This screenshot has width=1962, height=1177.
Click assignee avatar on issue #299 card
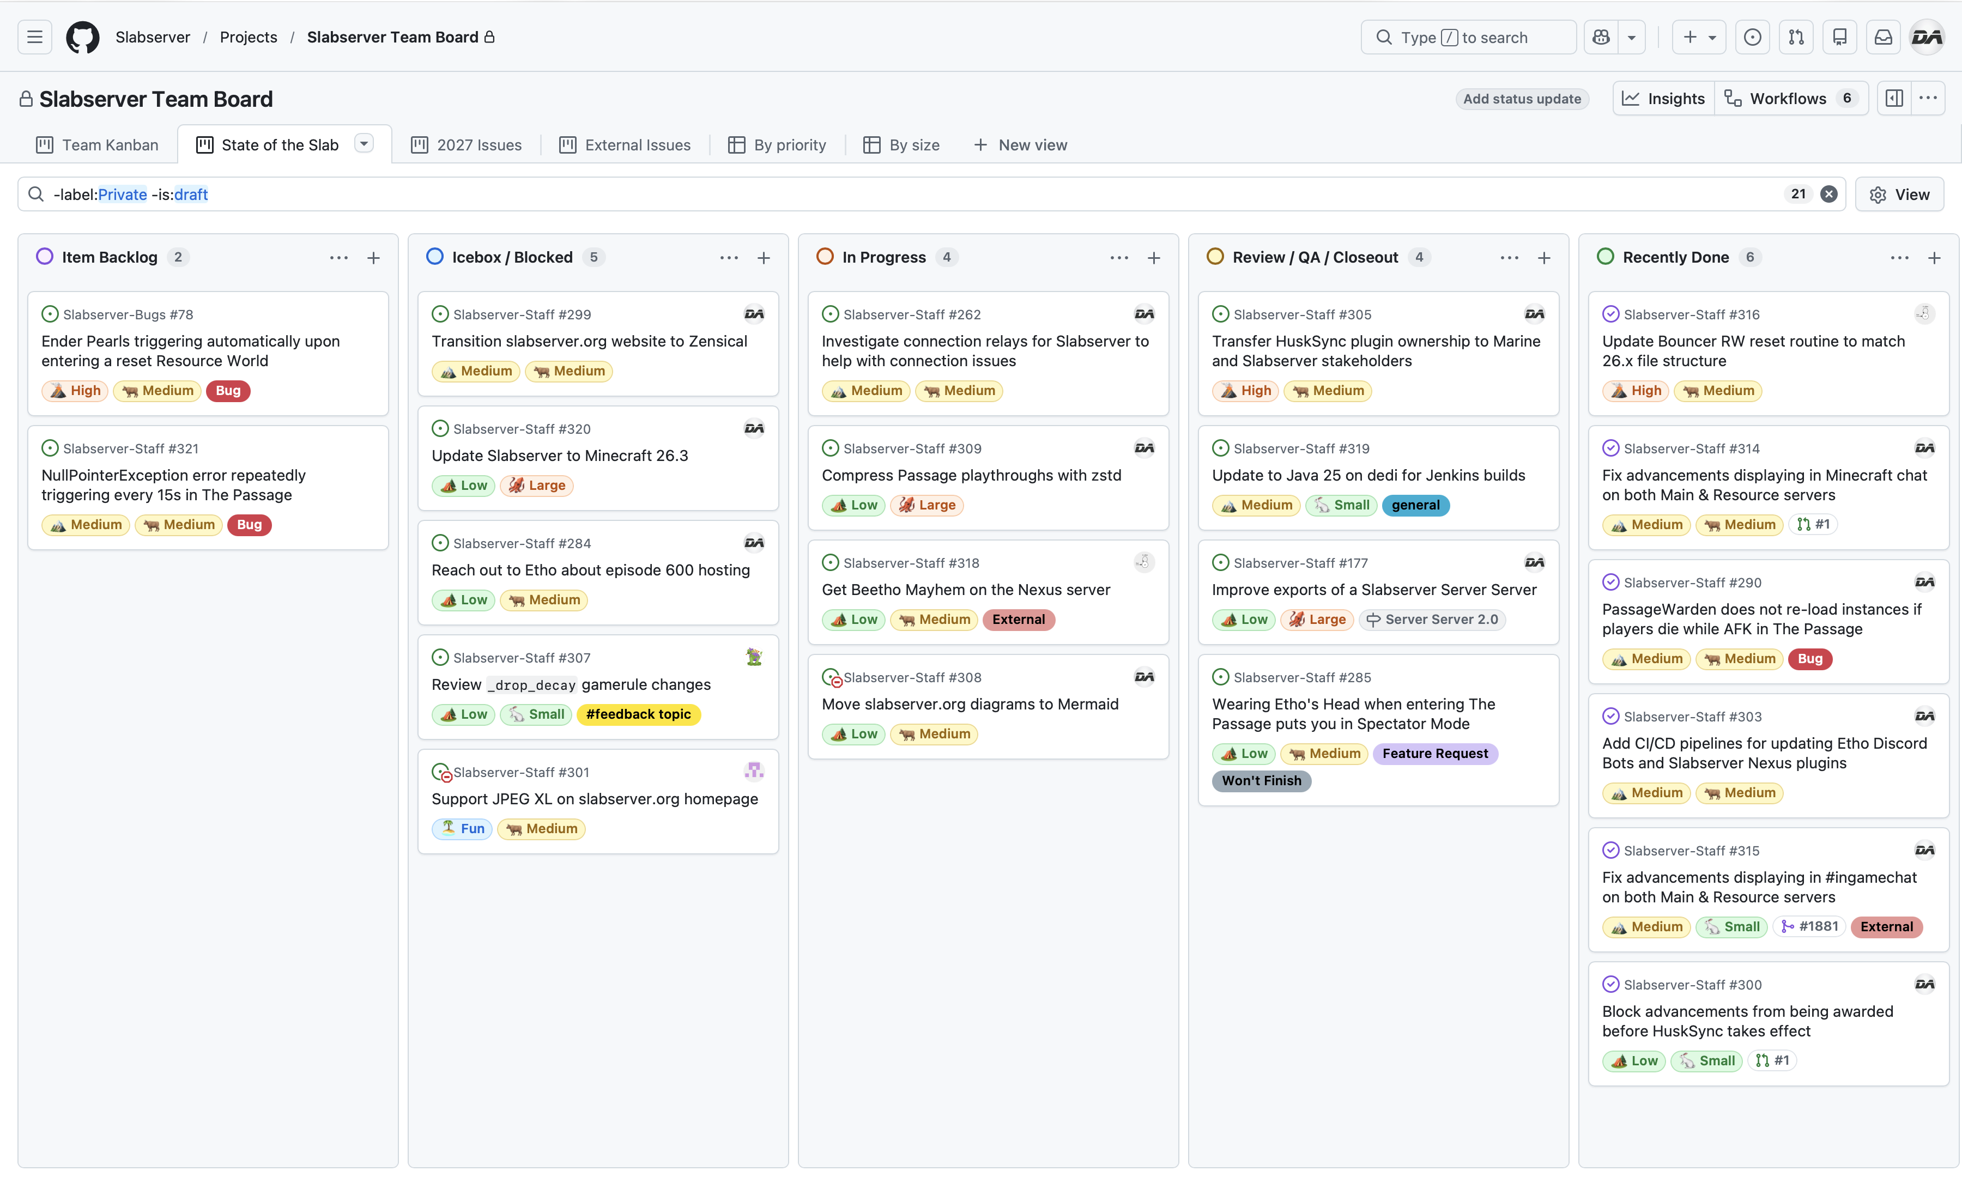coord(754,314)
